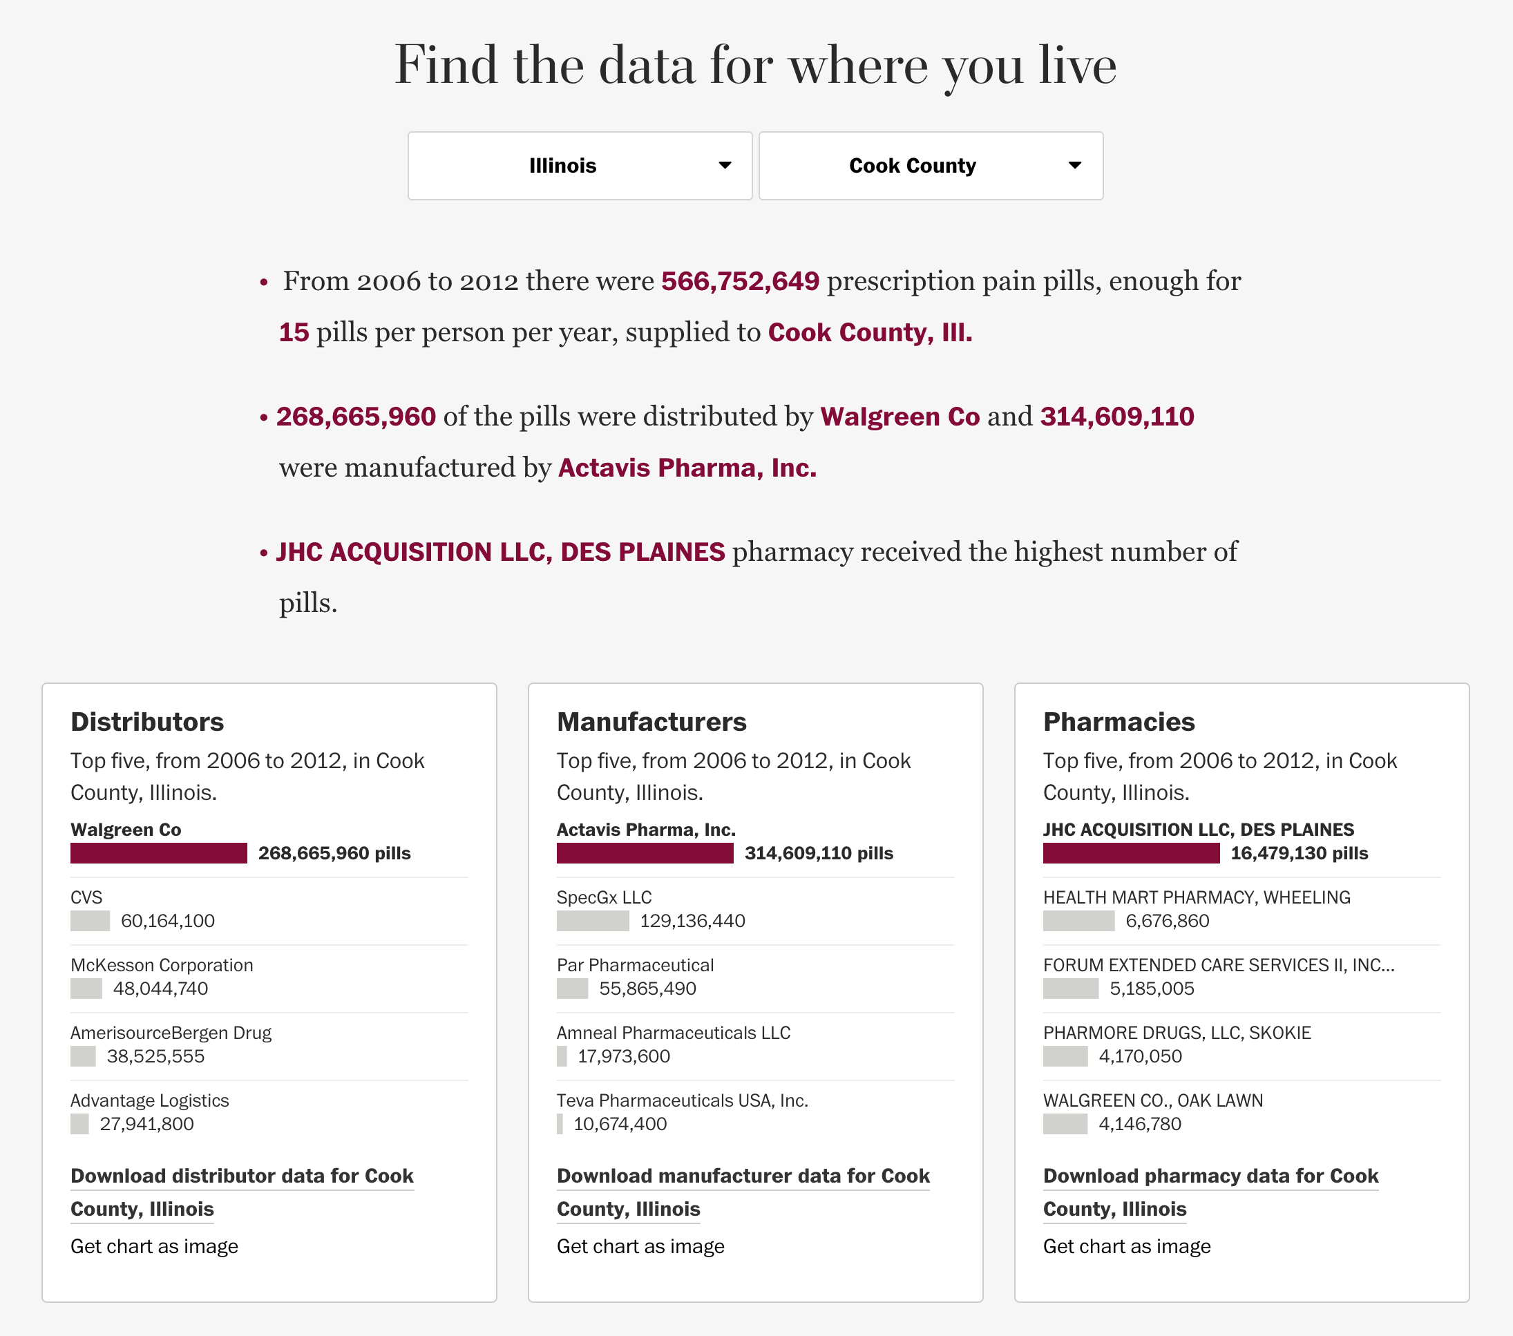
Task: Open the Cook County dropdown
Action: click(x=930, y=166)
